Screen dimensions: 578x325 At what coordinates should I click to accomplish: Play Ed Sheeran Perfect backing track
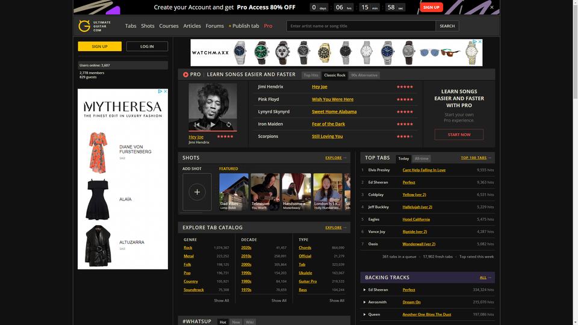[365, 290]
